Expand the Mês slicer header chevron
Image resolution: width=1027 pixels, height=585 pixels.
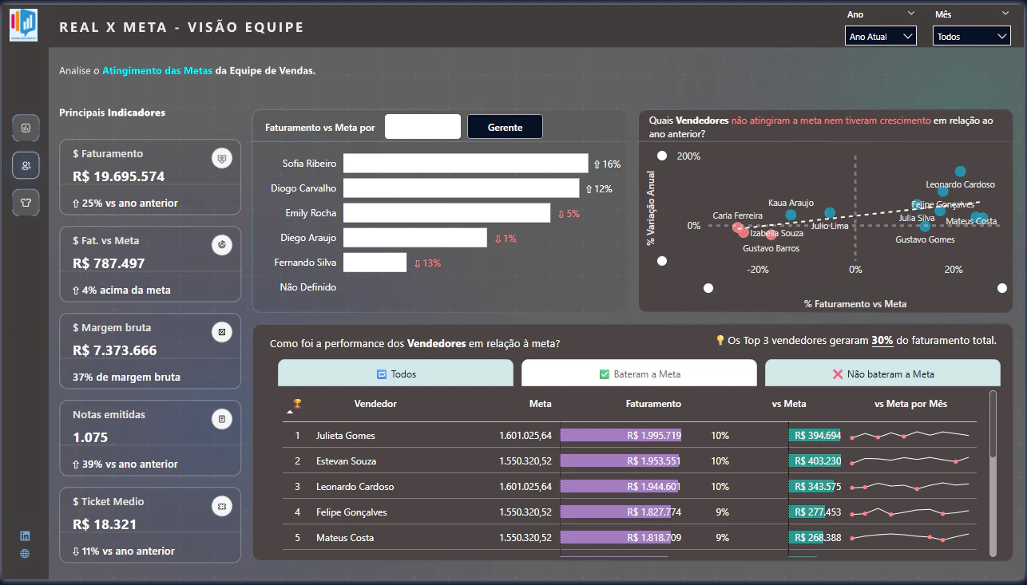pos(1005,14)
